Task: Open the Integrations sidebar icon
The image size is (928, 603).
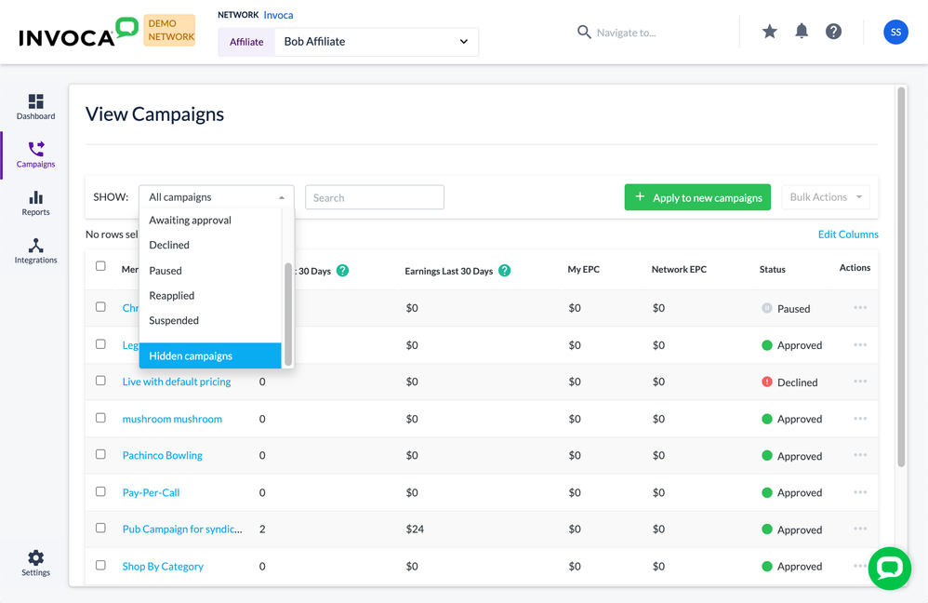Action: (35, 251)
